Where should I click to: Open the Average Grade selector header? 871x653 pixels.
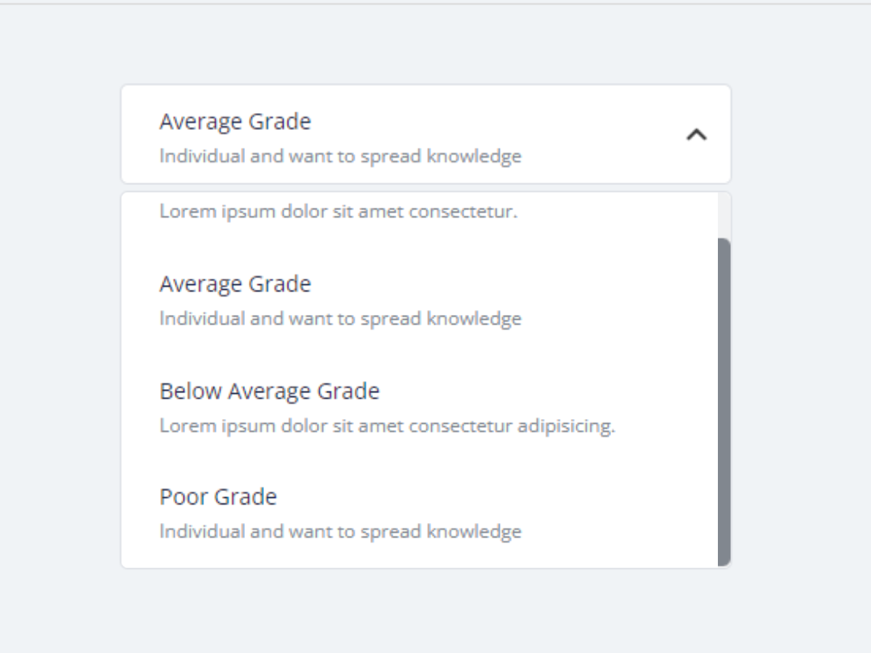coord(425,134)
